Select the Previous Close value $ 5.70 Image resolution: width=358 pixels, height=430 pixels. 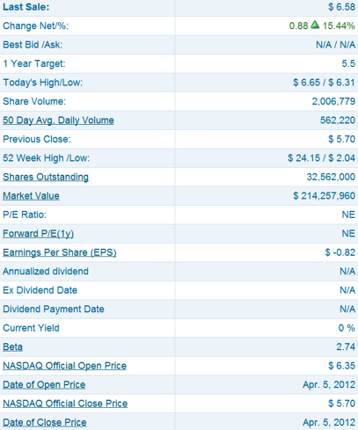(341, 139)
